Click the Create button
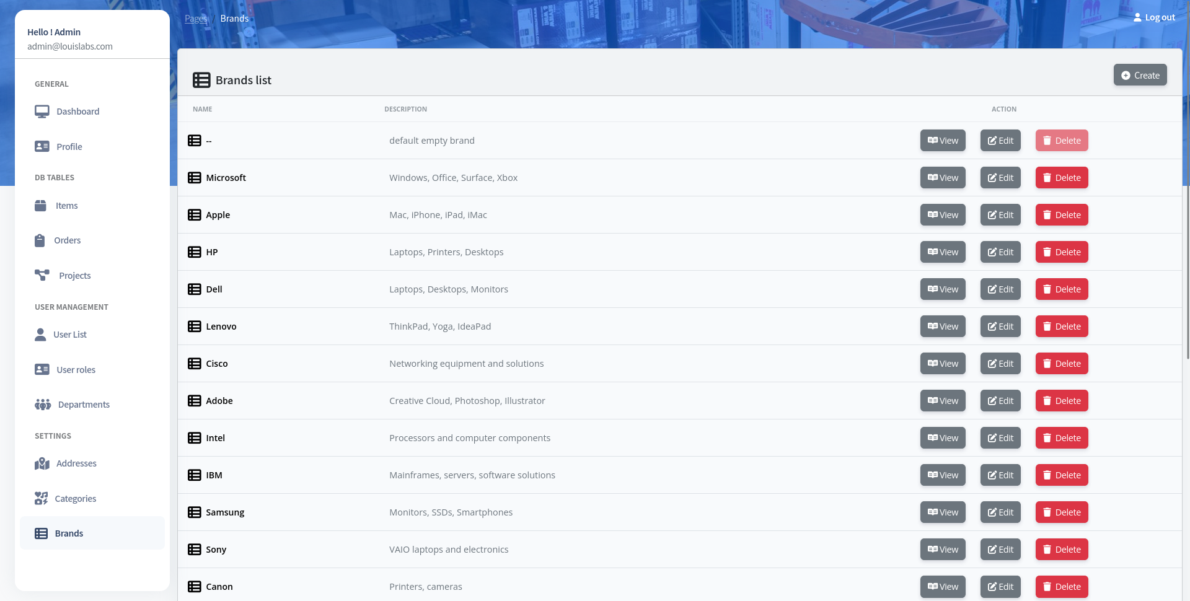 click(1140, 75)
